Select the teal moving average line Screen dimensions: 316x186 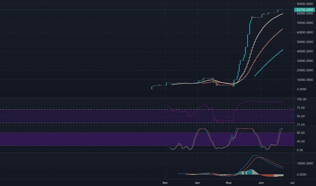point(269,63)
